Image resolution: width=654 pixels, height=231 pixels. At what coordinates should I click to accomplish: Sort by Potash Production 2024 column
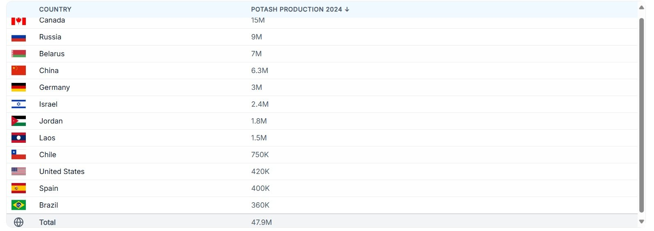point(300,9)
